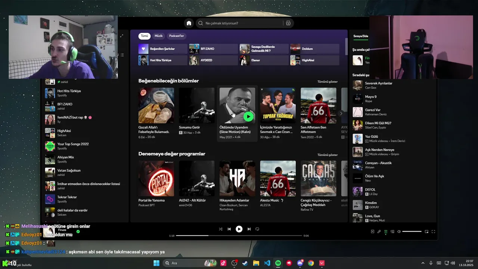Select the Podcast'ler filter chip
The height and width of the screenshot is (269, 478).
click(177, 36)
